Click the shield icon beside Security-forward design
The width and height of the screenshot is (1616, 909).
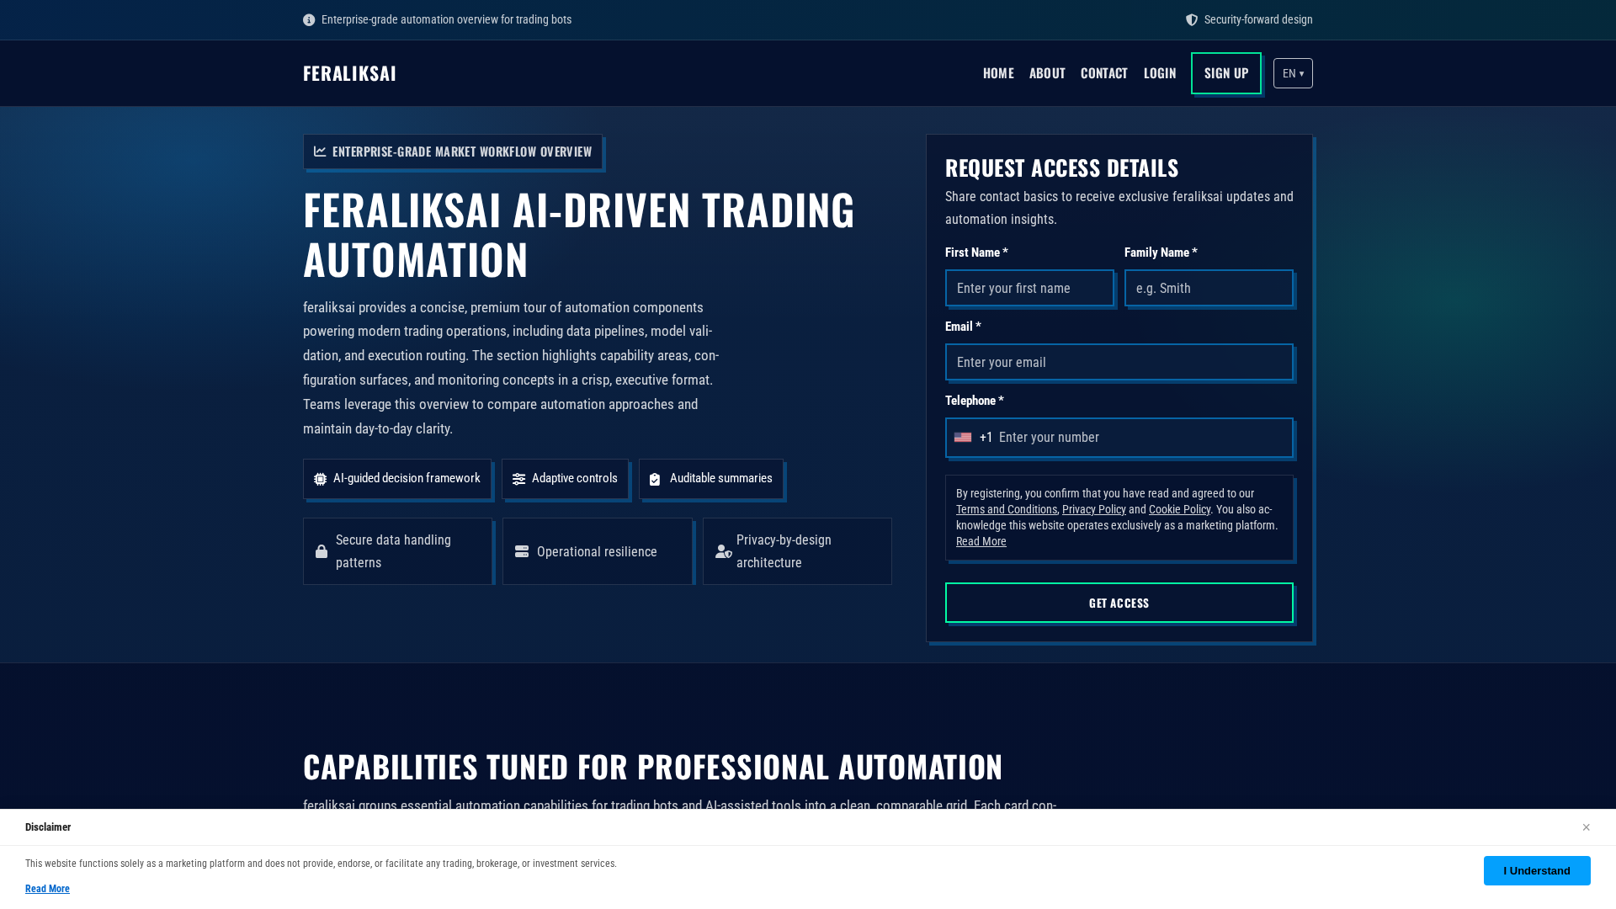tap(1192, 20)
